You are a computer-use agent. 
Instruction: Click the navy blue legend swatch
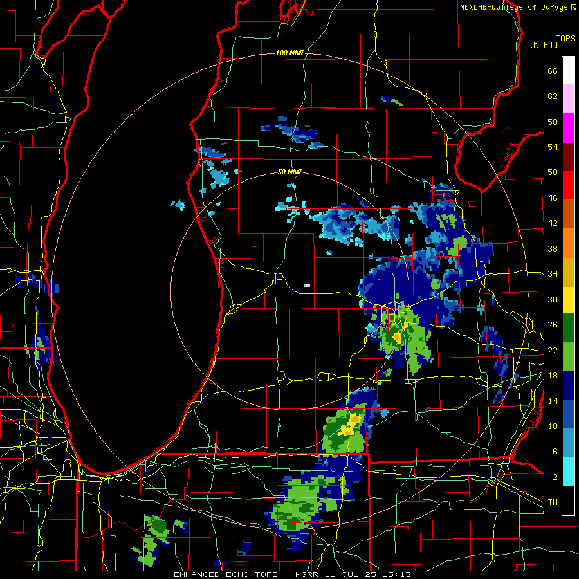[x=568, y=385]
